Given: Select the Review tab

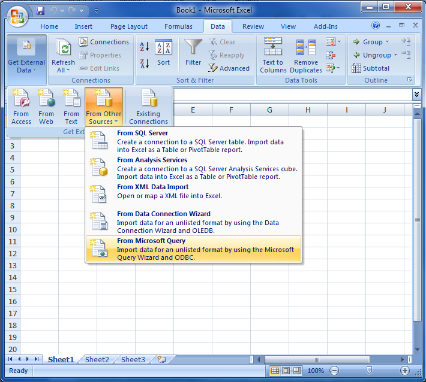Looking at the screenshot, I should 253,26.
